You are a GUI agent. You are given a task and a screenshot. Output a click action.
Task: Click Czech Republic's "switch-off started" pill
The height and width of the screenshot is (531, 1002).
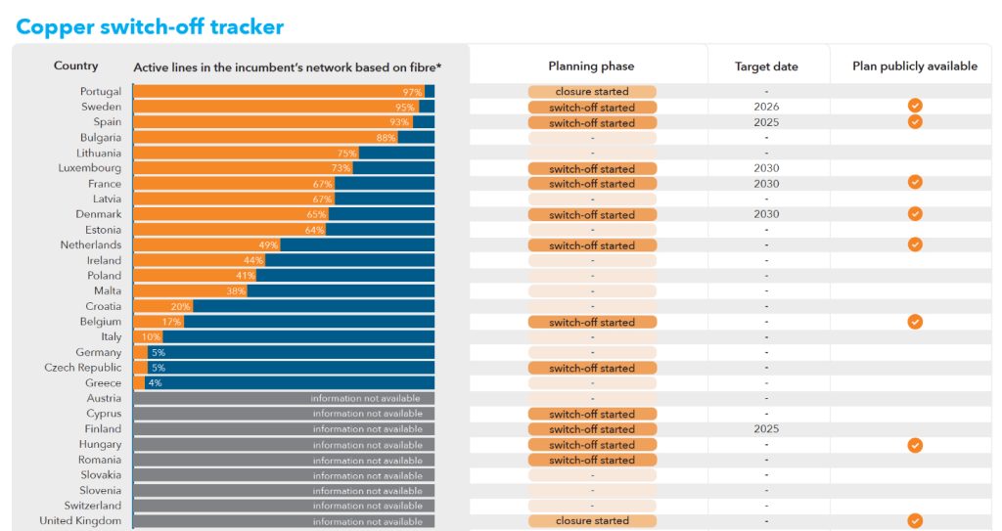[592, 369]
